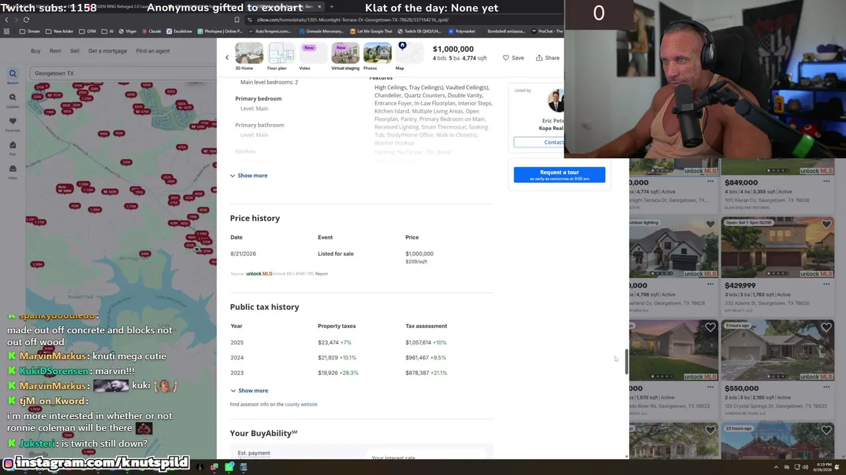Open new browser tab with plus button
846x475 pixels.
pos(331,7)
